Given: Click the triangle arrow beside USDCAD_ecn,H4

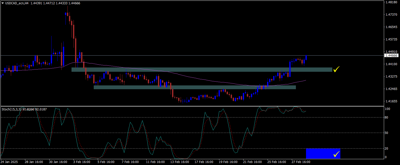Looking at the screenshot, I should pos(3,3).
